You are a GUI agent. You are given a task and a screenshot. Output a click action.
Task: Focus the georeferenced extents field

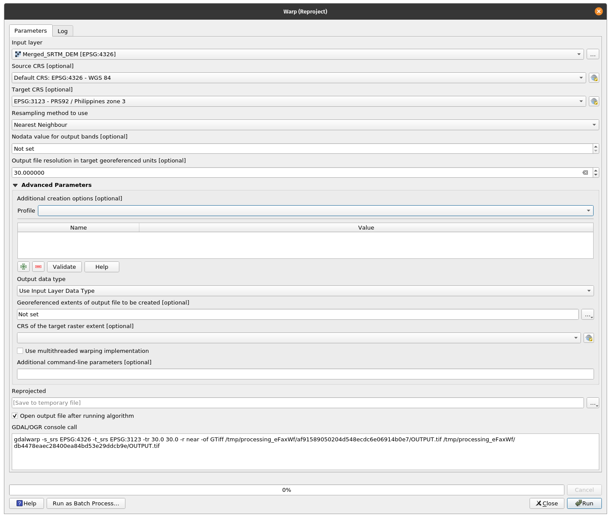point(298,315)
